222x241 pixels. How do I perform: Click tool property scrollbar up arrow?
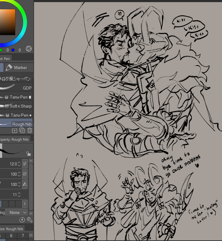click(x=31, y=161)
